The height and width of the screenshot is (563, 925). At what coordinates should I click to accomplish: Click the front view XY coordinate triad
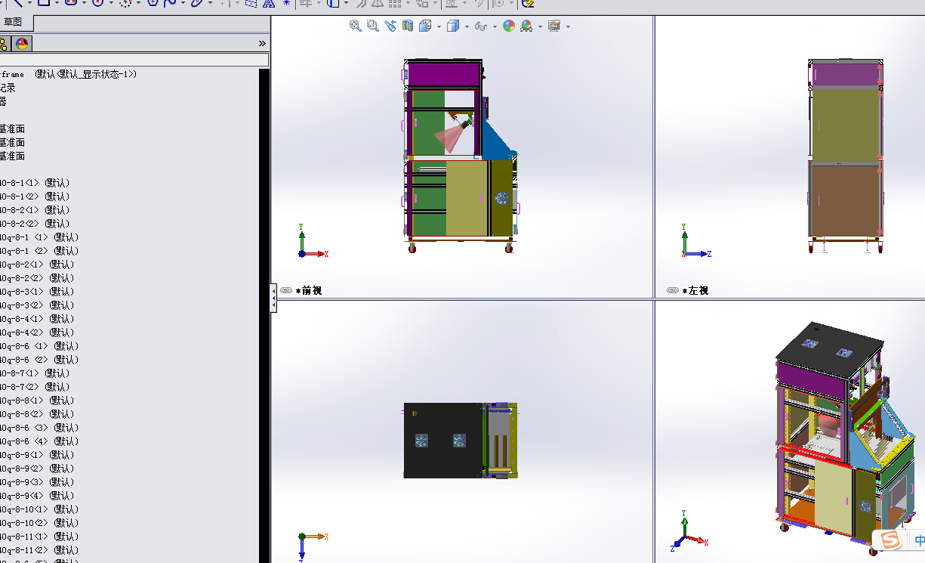pos(313,241)
